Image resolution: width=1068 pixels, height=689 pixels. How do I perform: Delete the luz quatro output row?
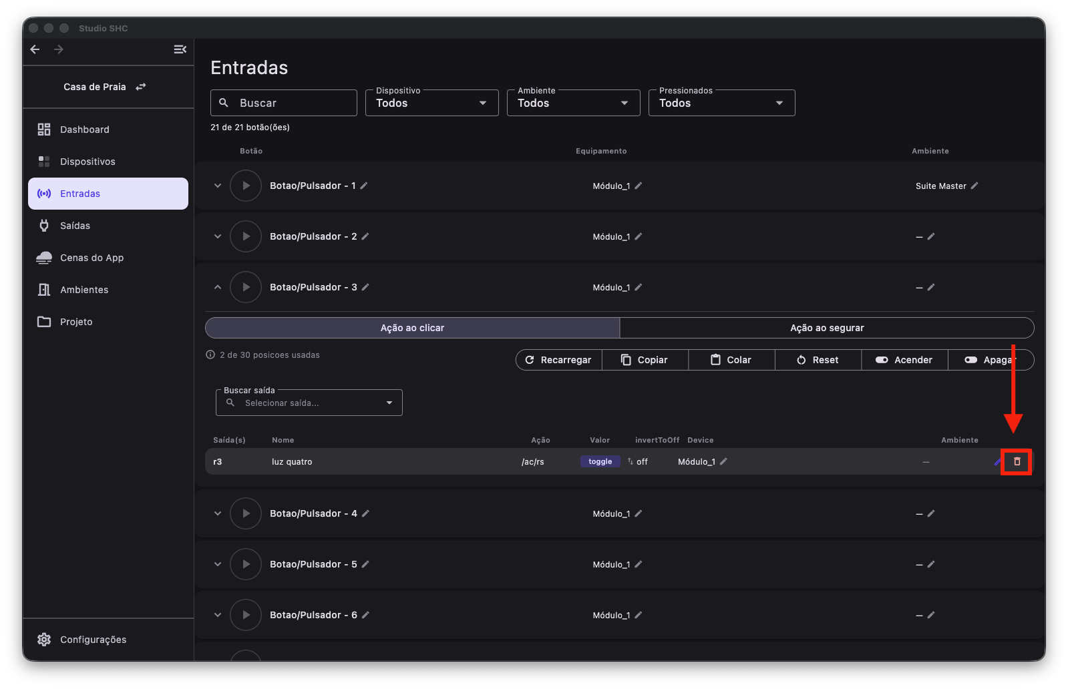point(1017,461)
